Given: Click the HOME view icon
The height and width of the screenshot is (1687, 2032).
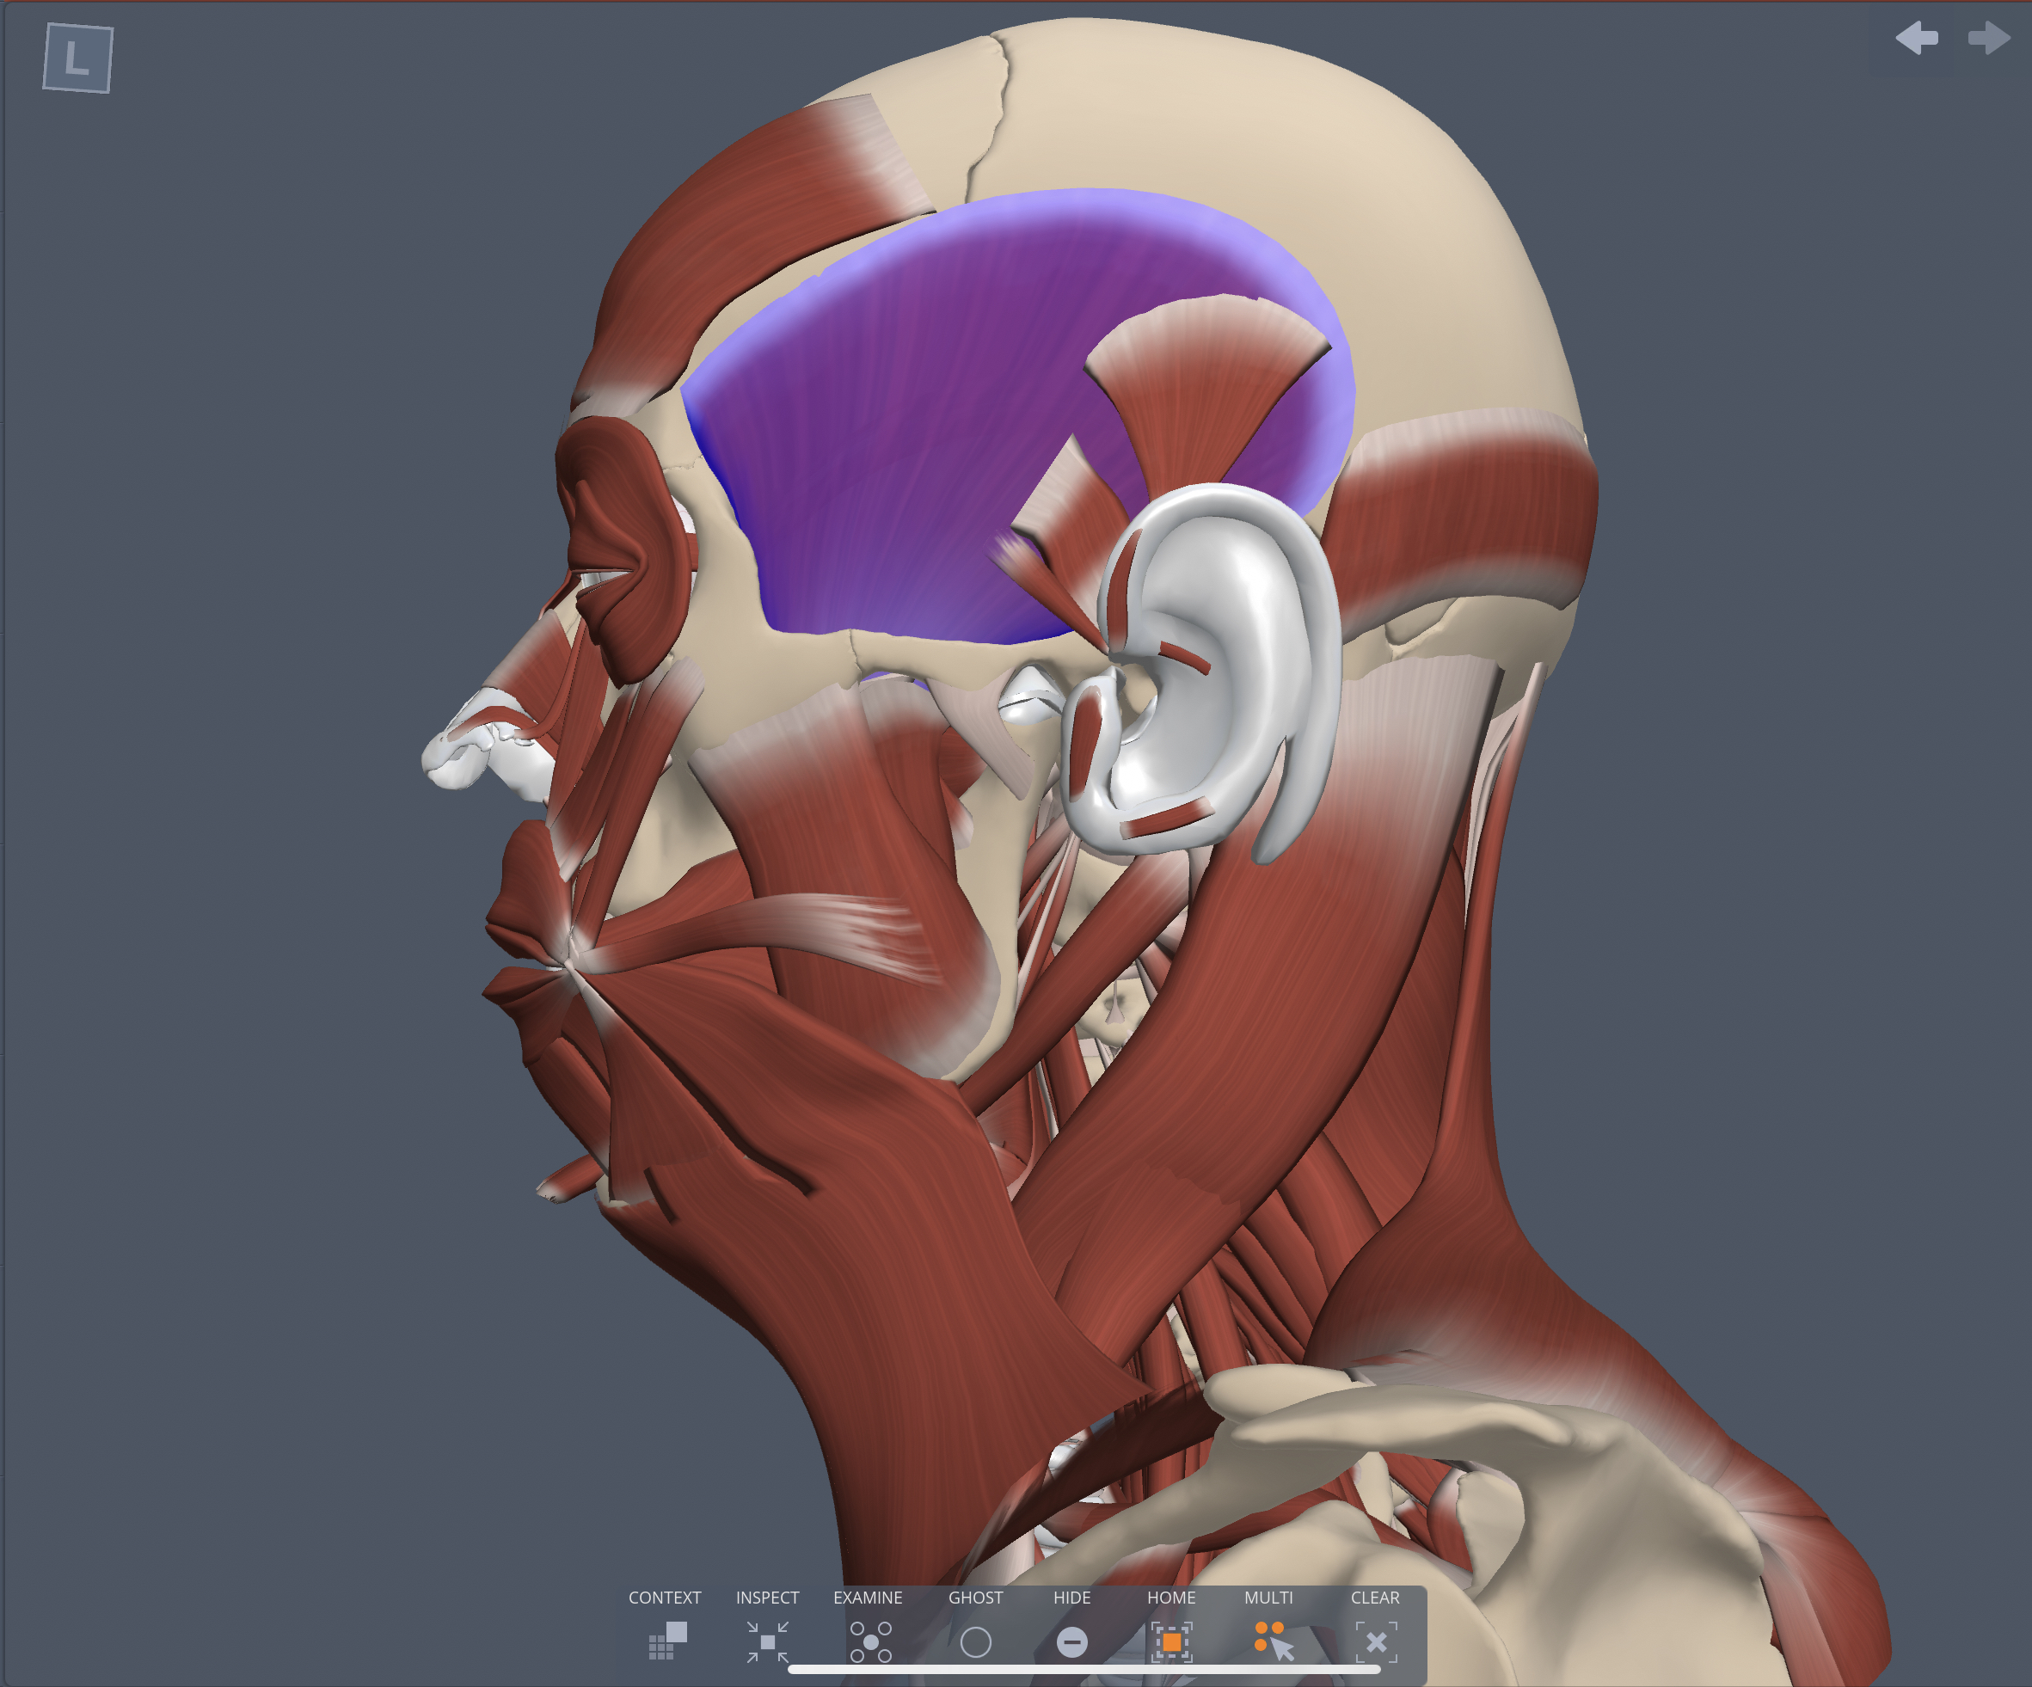Looking at the screenshot, I should click(x=1171, y=1641).
